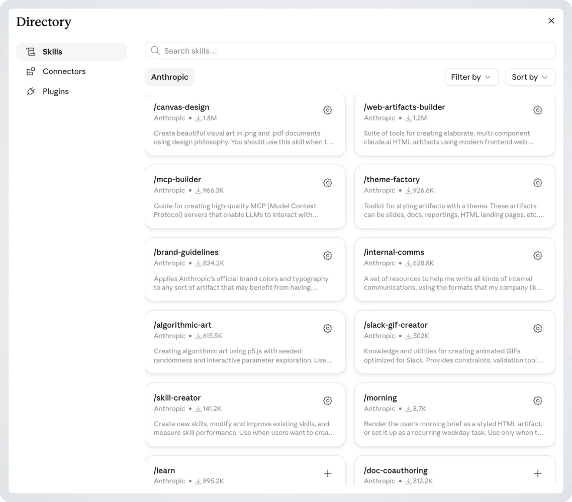Open the /algorithmic-art skill title
The width and height of the screenshot is (572, 502).
coord(182,325)
